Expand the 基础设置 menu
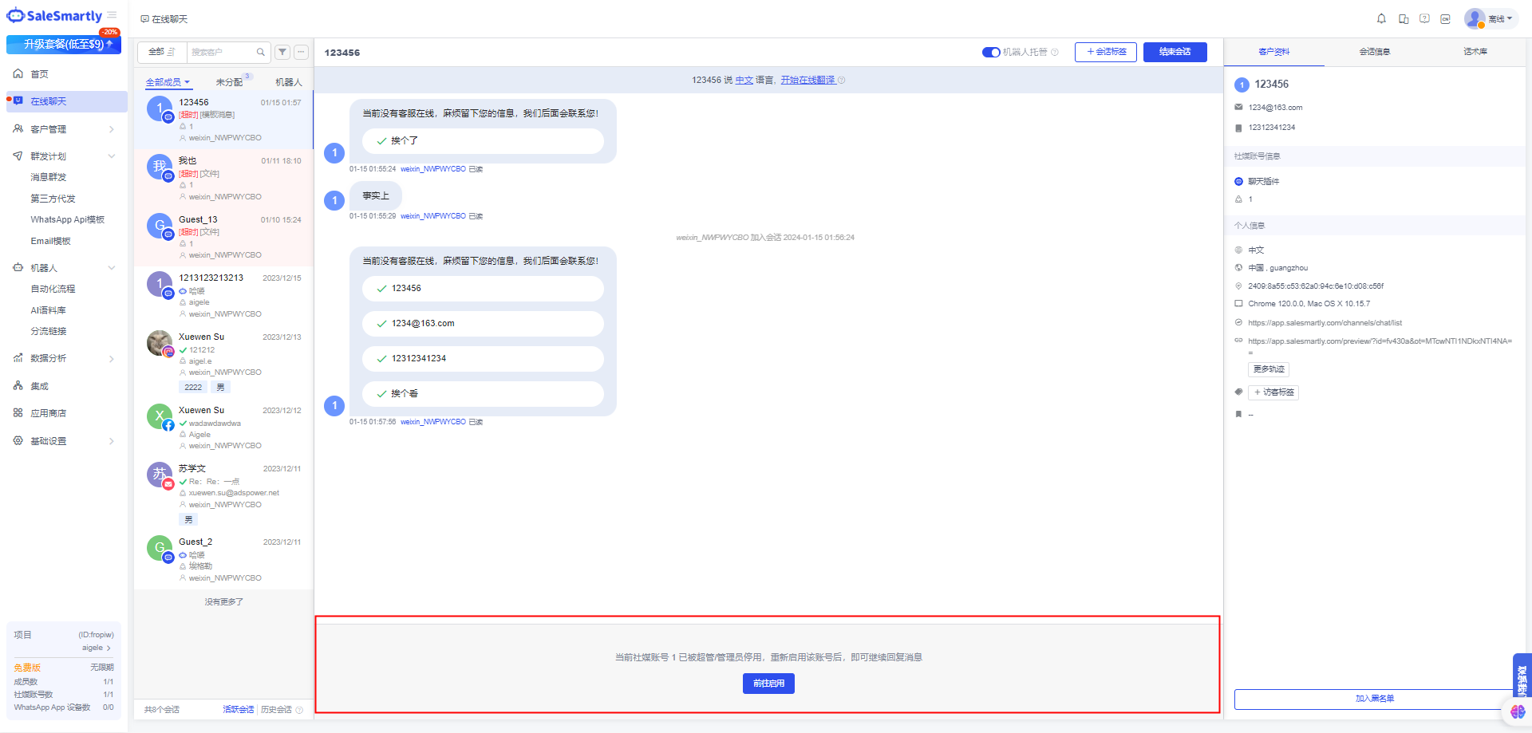The image size is (1532, 733). click(64, 441)
